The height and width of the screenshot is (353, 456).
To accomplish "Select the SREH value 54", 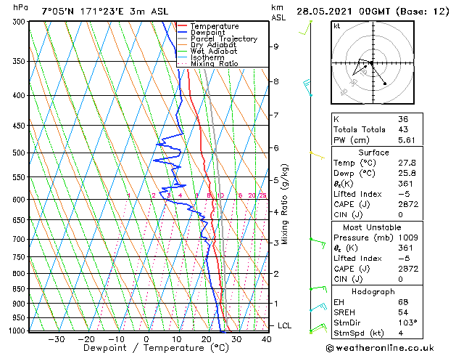I will 403,312.
